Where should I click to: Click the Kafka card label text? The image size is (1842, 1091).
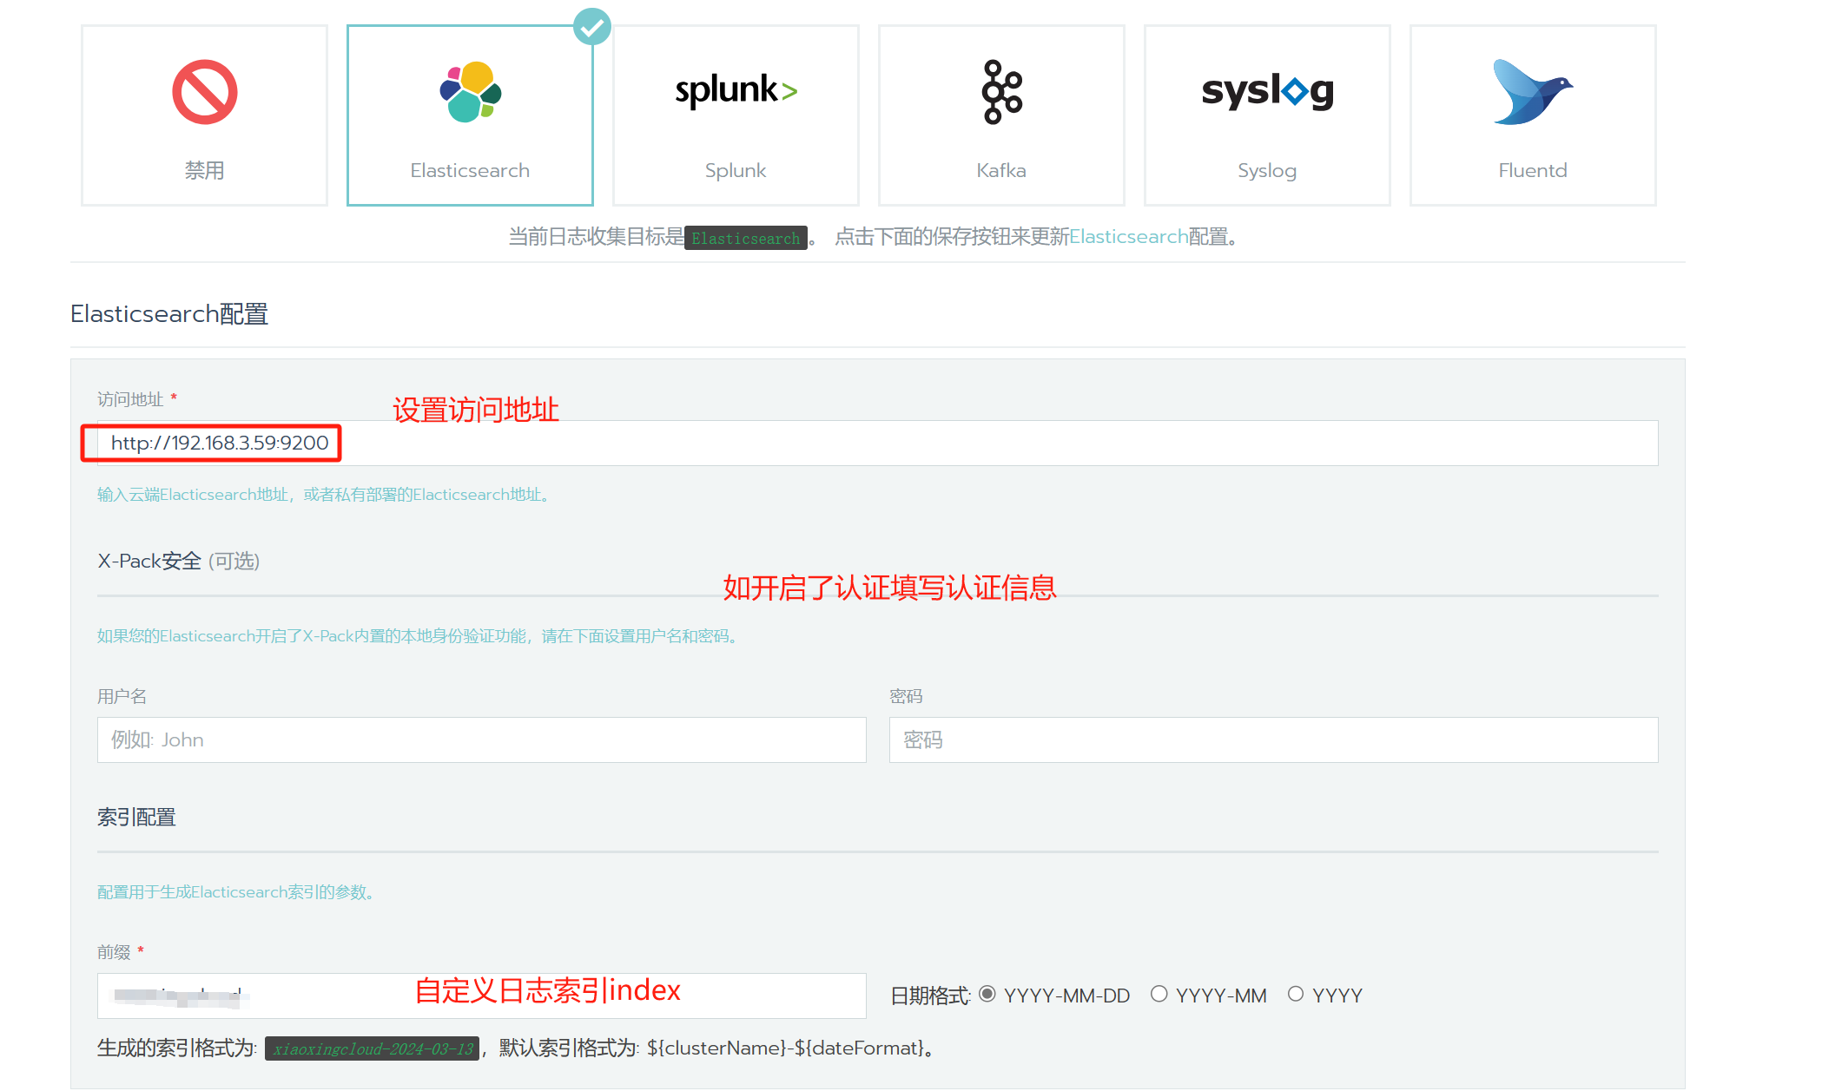(x=1001, y=170)
